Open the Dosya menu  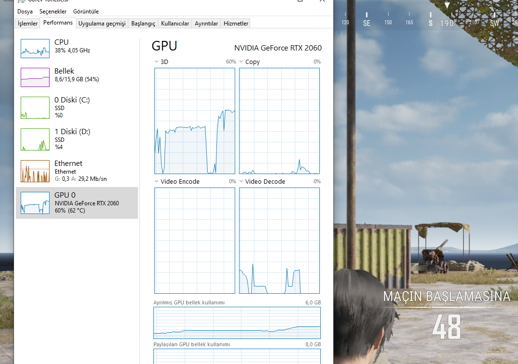click(x=25, y=12)
